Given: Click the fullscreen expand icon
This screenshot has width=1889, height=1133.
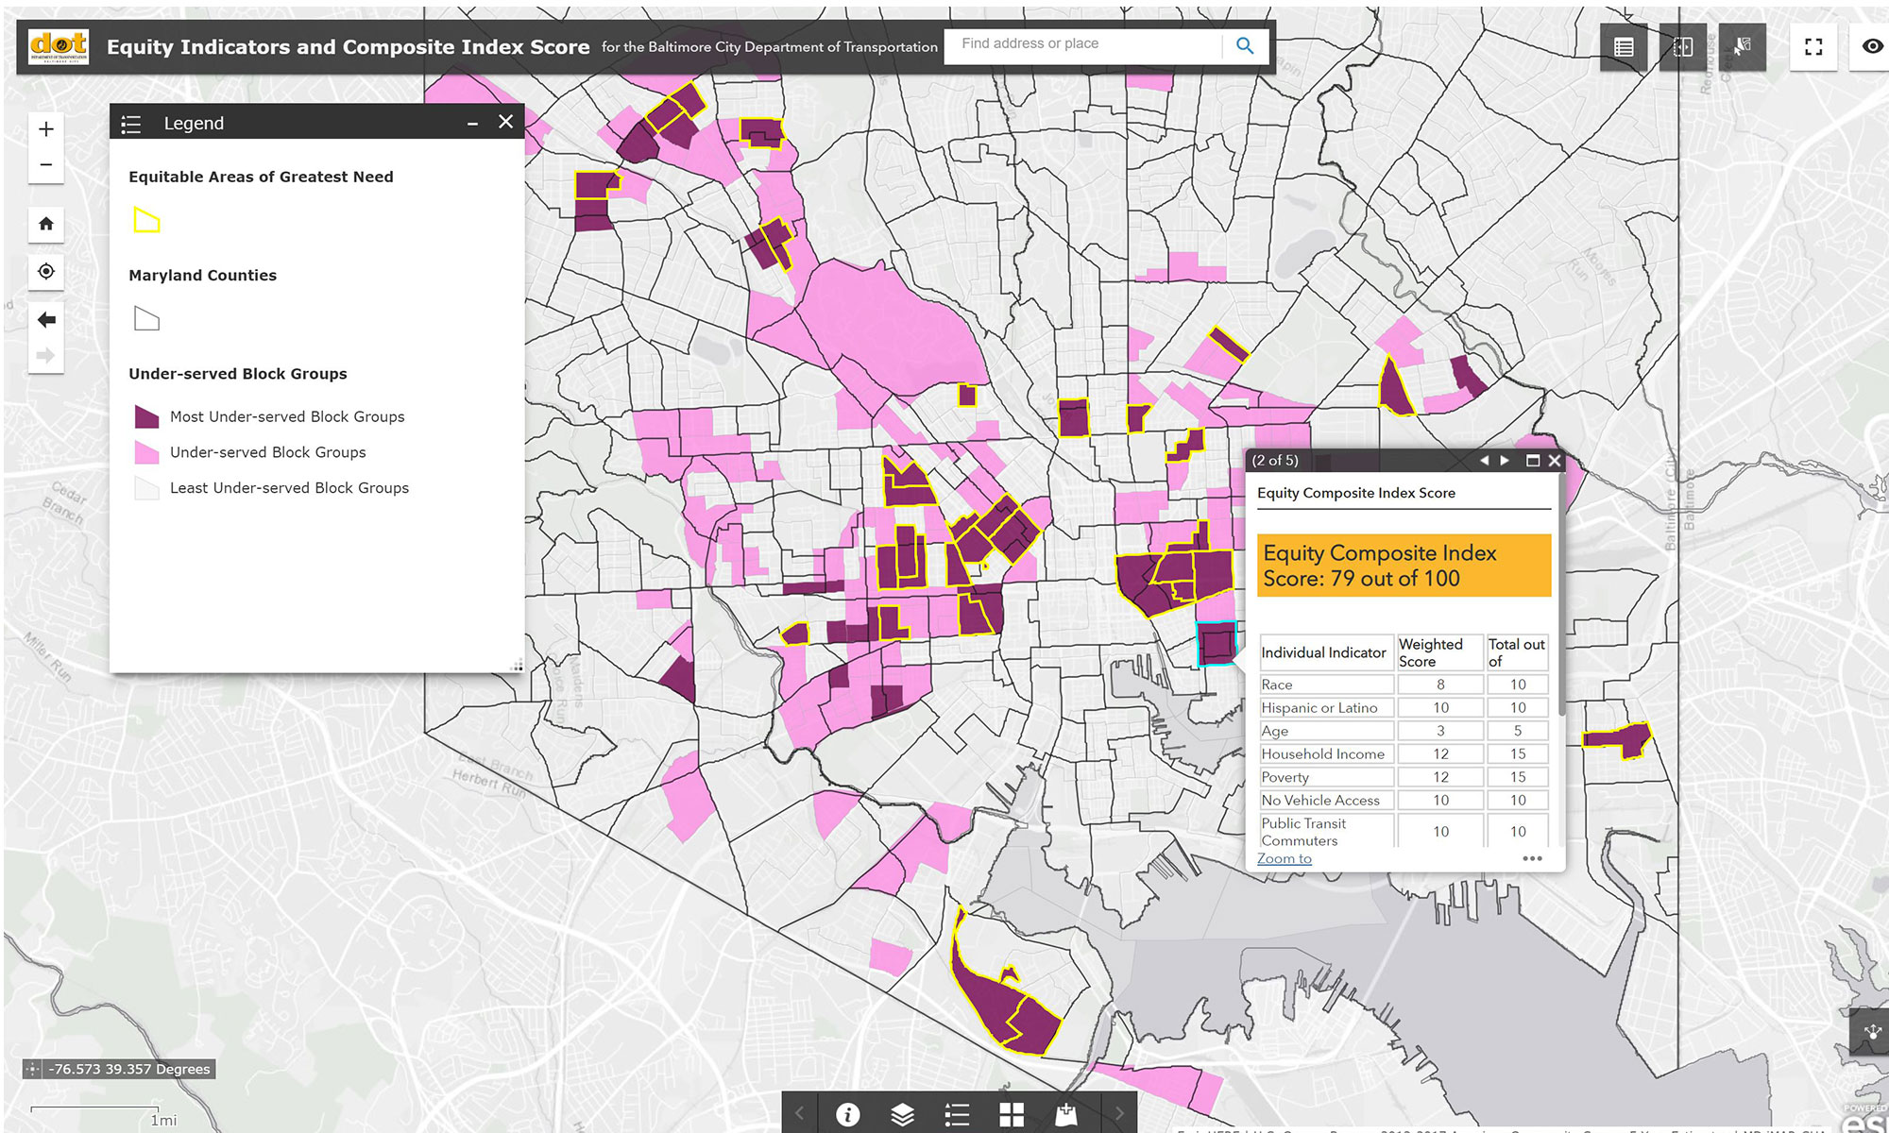Looking at the screenshot, I should coord(1812,44).
